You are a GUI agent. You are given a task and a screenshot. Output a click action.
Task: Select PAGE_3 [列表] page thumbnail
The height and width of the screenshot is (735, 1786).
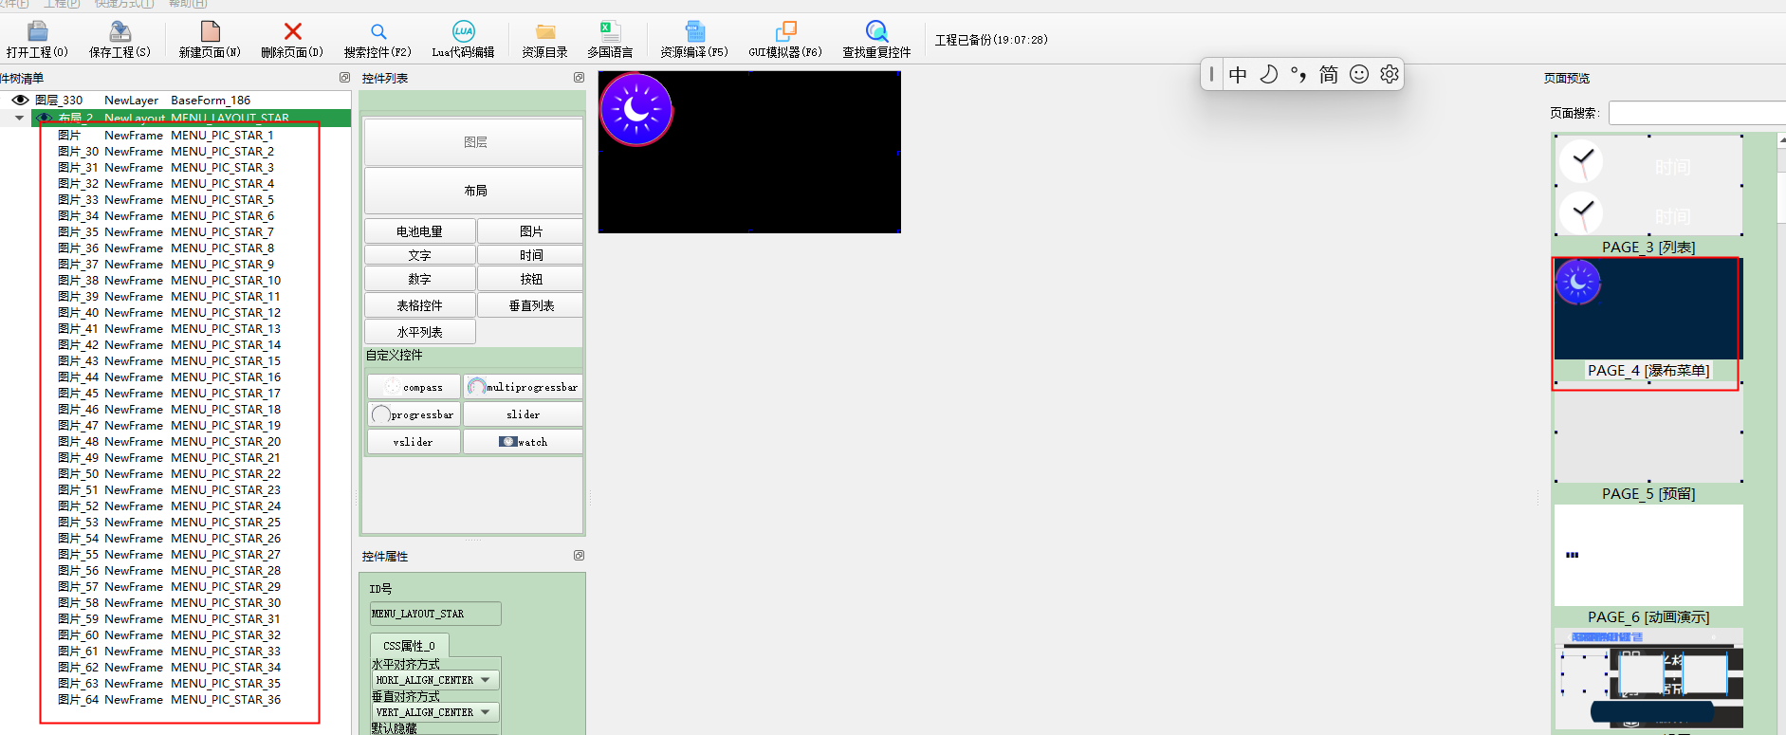pos(1648,186)
